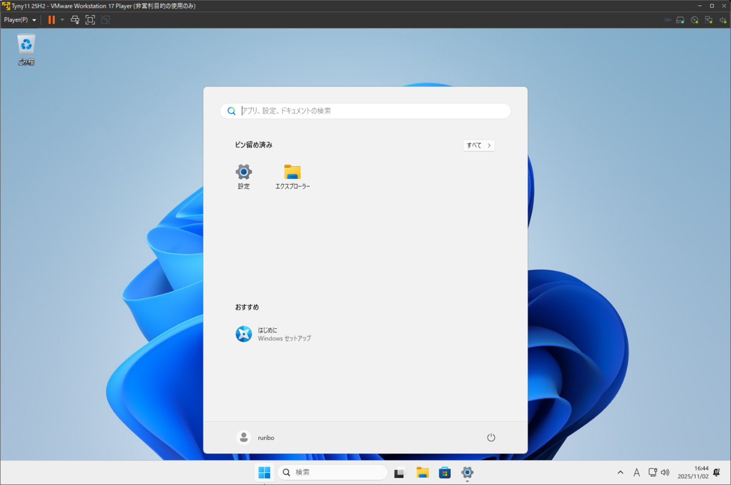The width and height of the screenshot is (731, 485).
Task: Open File Explorer from the taskbar
Action: [x=423, y=472]
